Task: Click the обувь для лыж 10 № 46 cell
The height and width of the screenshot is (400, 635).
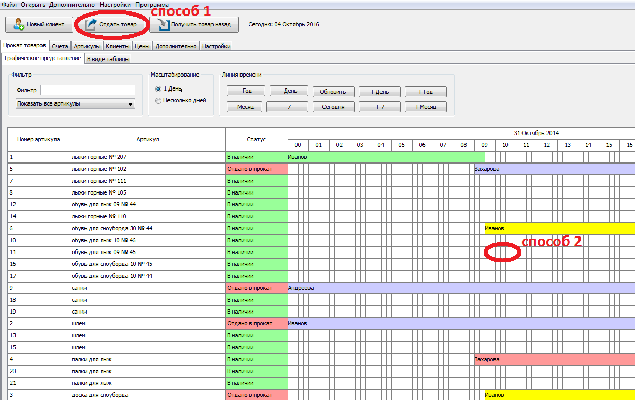Action: [x=148, y=240]
